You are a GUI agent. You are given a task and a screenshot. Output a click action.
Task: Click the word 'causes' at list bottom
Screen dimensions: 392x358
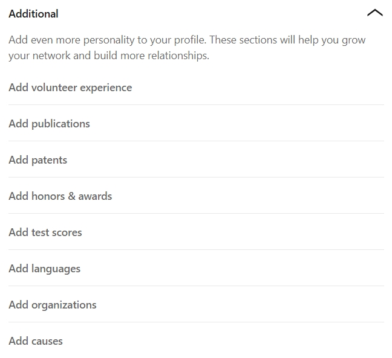[x=47, y=341]
